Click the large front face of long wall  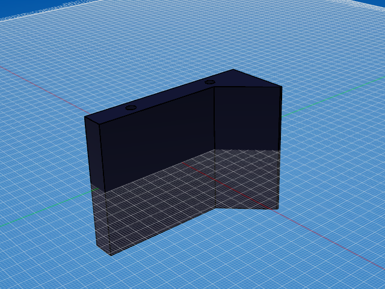(158, 170)
